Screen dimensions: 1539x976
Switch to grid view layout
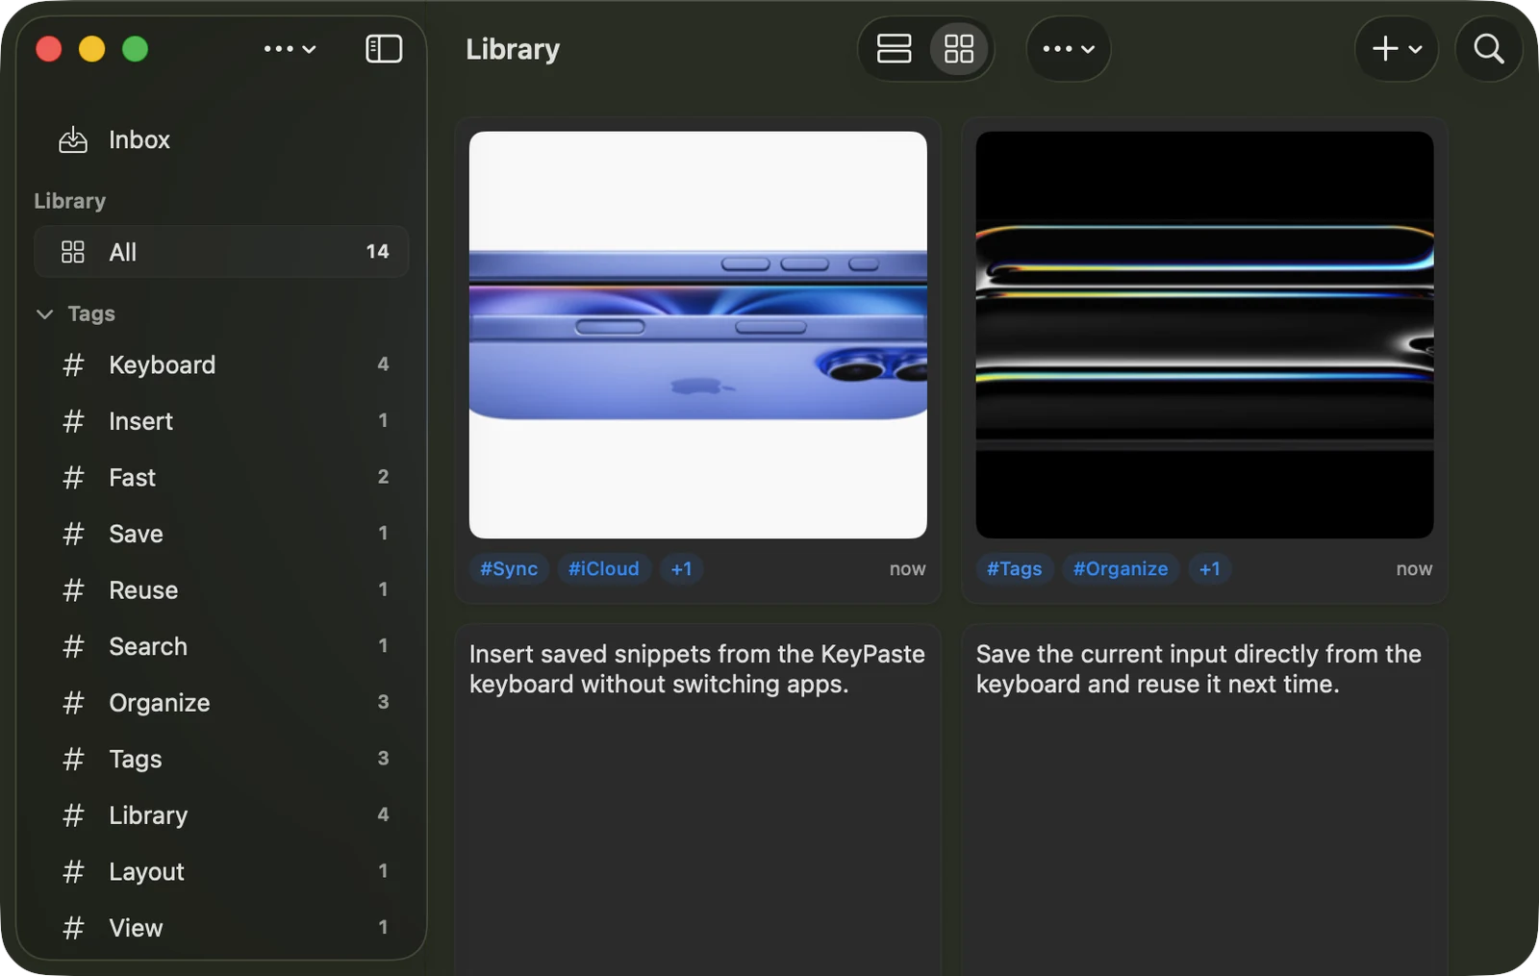pos(958,49)
